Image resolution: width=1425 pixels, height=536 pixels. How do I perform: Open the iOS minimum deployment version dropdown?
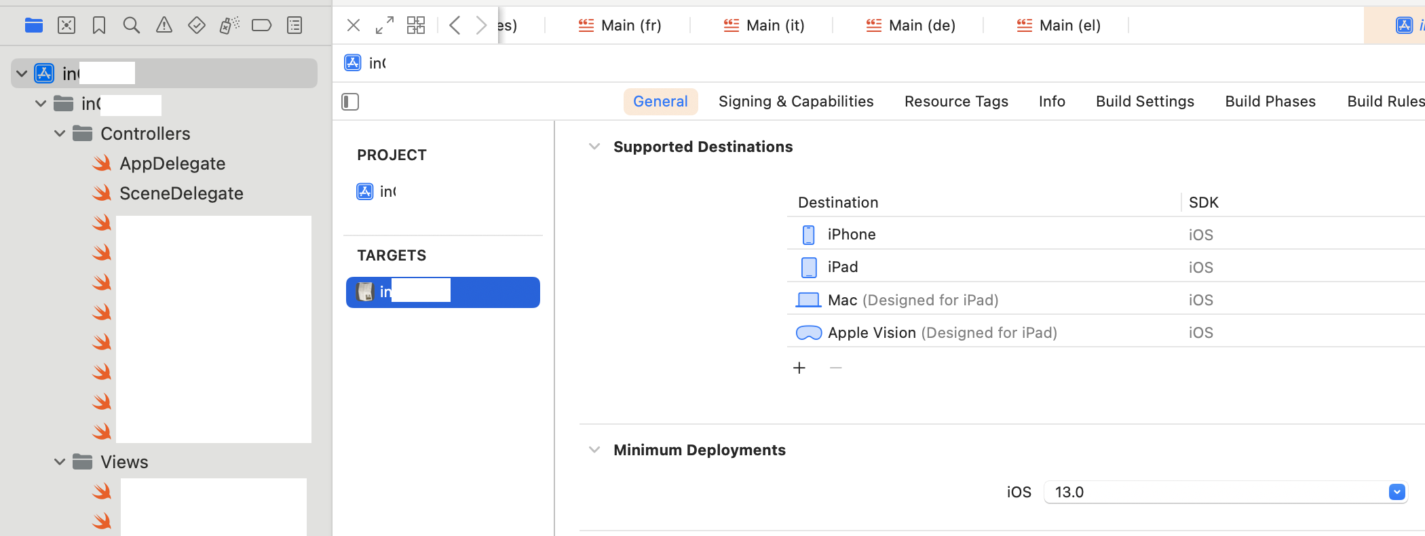[x=1396, y=492]
